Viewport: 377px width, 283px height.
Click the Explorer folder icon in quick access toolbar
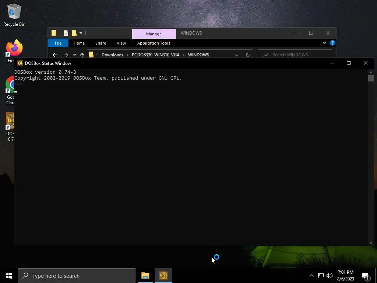pos(54,33)
